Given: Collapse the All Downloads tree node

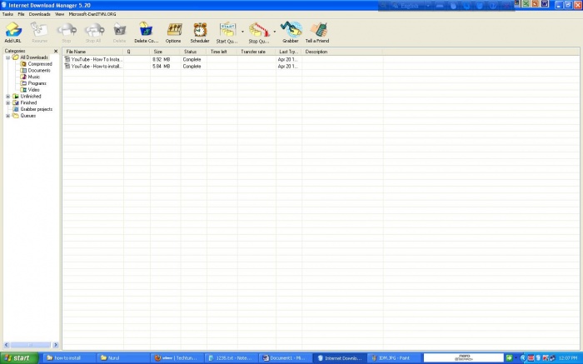Looking at the screenshot, I should point(7,57).
